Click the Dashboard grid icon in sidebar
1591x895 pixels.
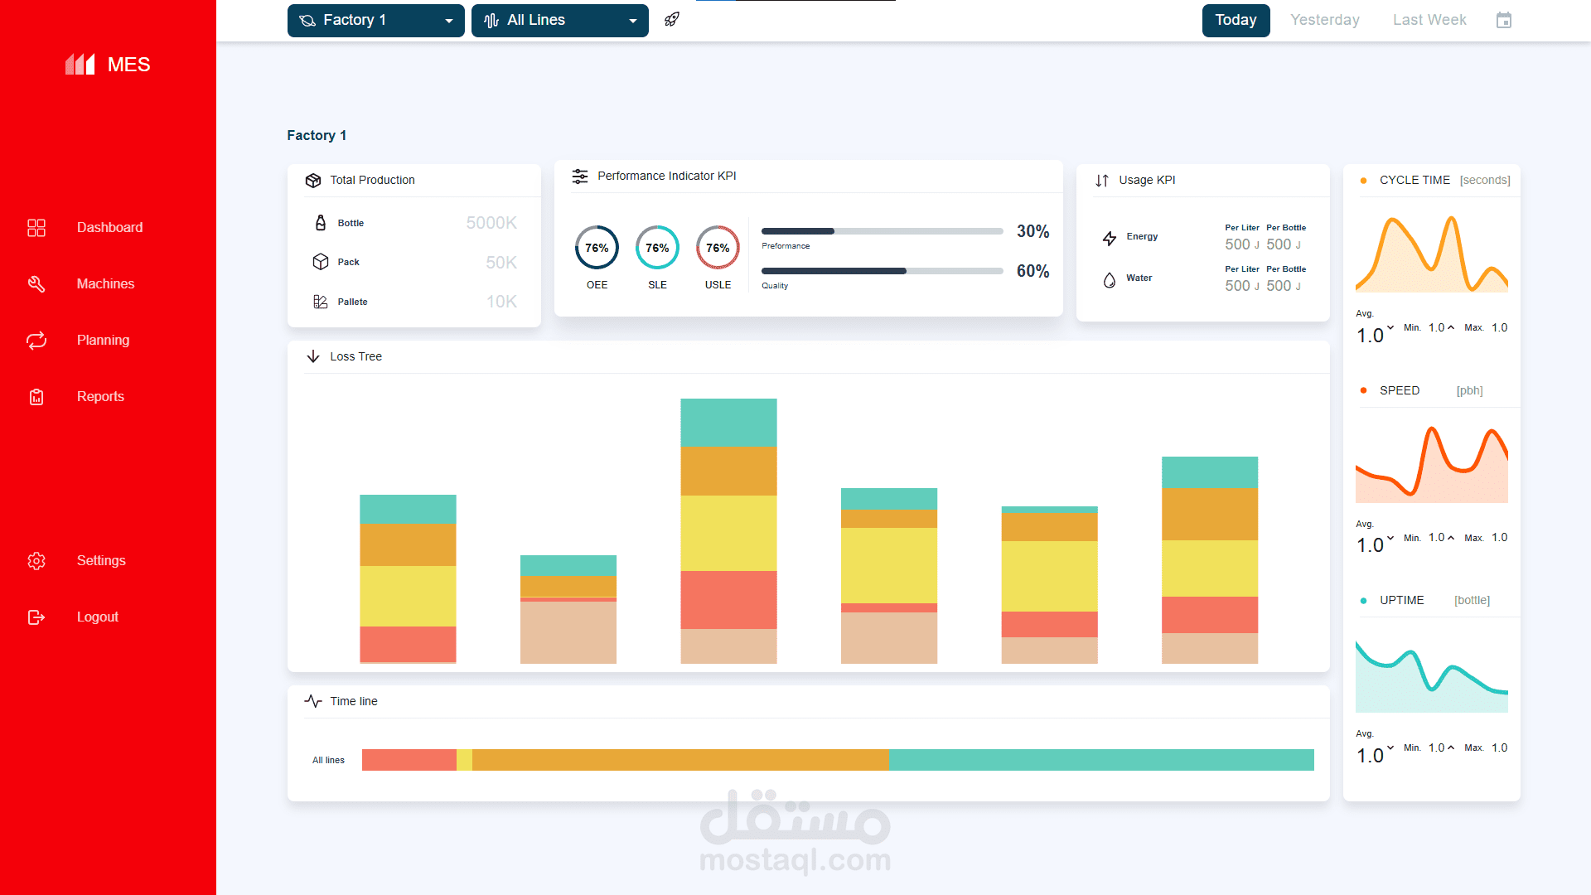click(36, 228)
